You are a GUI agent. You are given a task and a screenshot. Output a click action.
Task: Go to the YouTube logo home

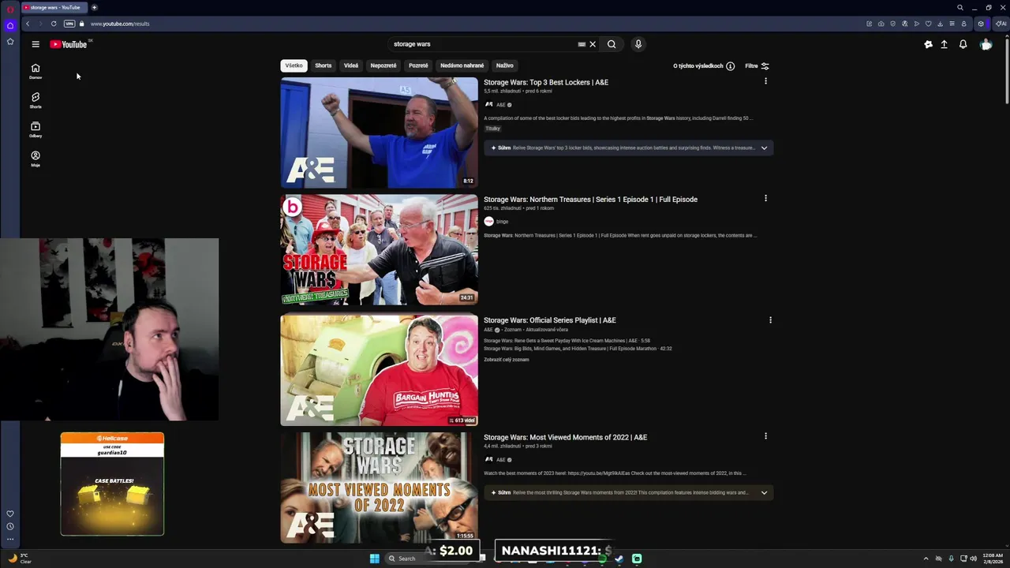69,44
